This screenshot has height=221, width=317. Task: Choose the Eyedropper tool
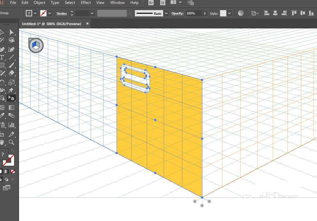point(2,116)
